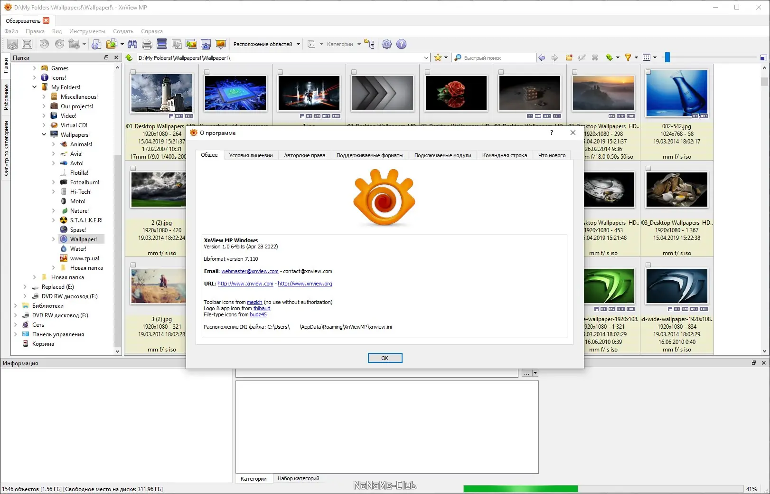Tick the checkbox on the lighthouse thumbnail
Image resolution: width=770 pixels, height=494 pixels.
133,72
